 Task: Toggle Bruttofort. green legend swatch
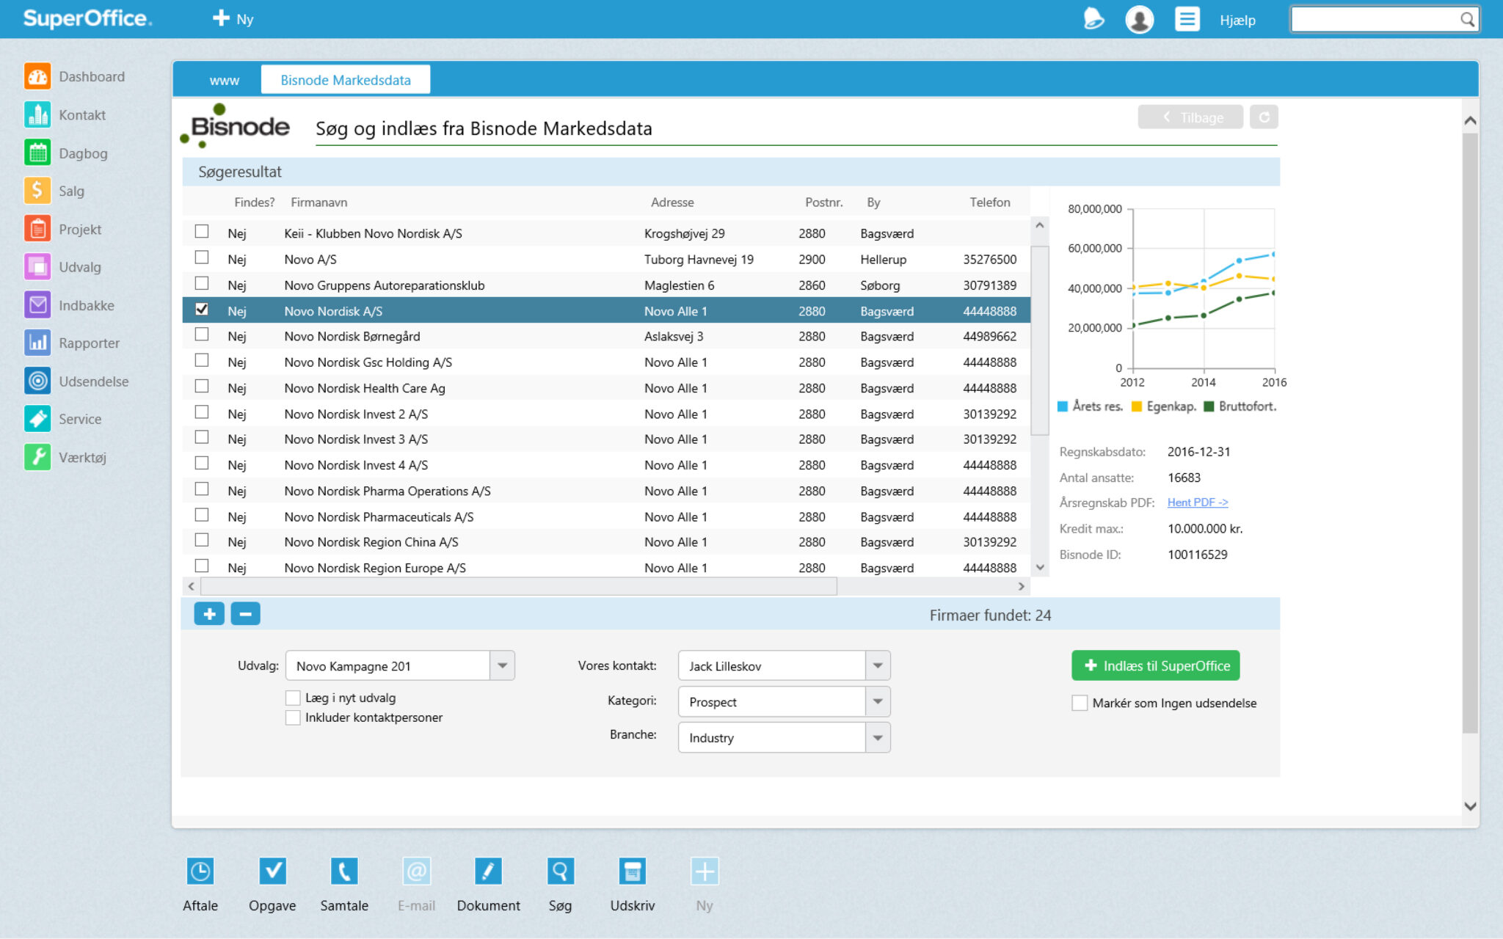[x=1209, y=406]
